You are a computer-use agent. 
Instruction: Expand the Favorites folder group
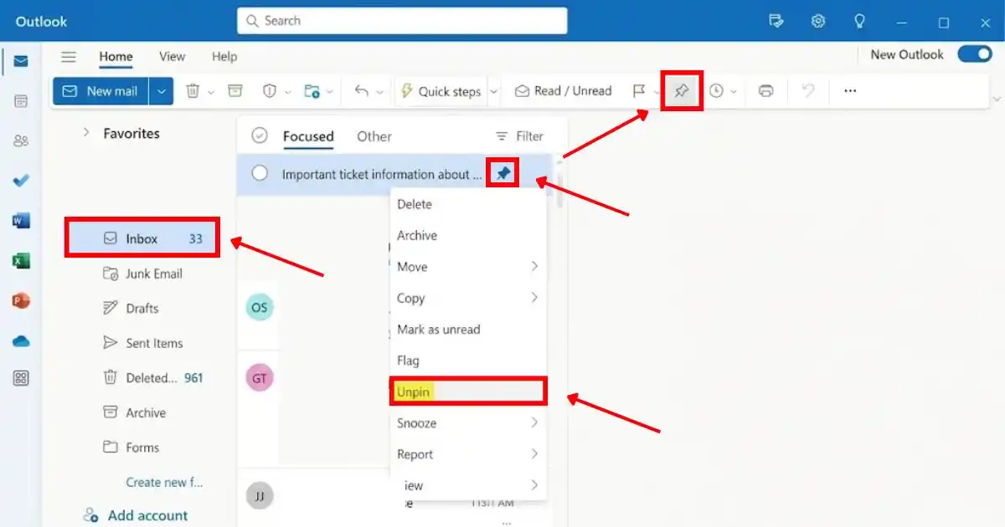[x=85, y=132]
